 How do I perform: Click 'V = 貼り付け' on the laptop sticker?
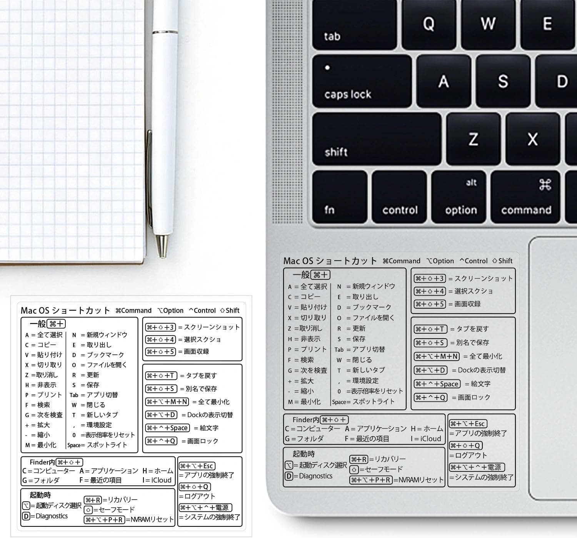pos(307,307)
